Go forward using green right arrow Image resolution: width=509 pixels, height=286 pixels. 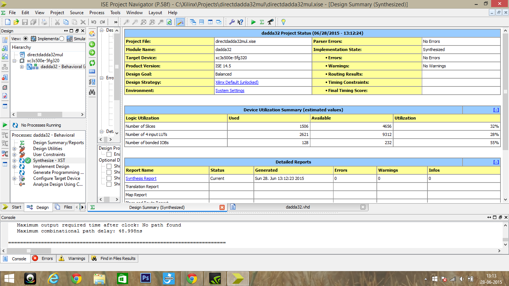coord(92,53)
